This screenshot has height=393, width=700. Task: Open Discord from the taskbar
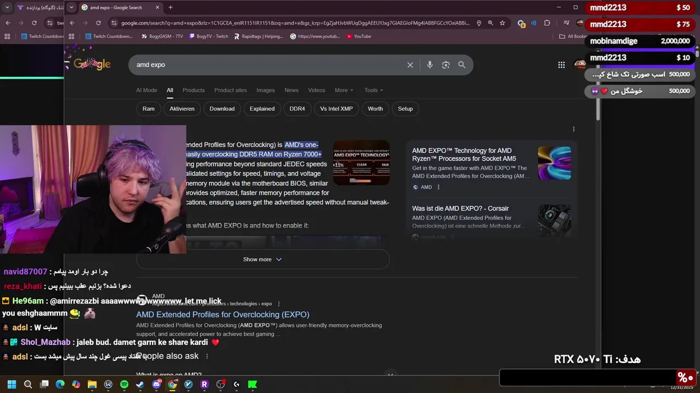[156, 384]
